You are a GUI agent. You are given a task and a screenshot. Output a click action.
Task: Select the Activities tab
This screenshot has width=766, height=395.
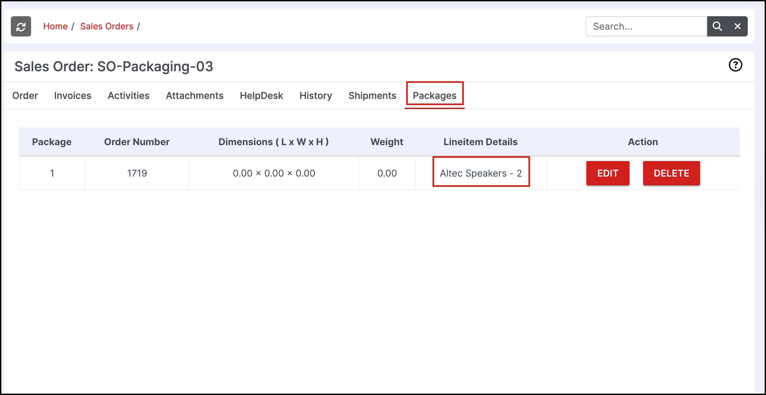point(128,96)
